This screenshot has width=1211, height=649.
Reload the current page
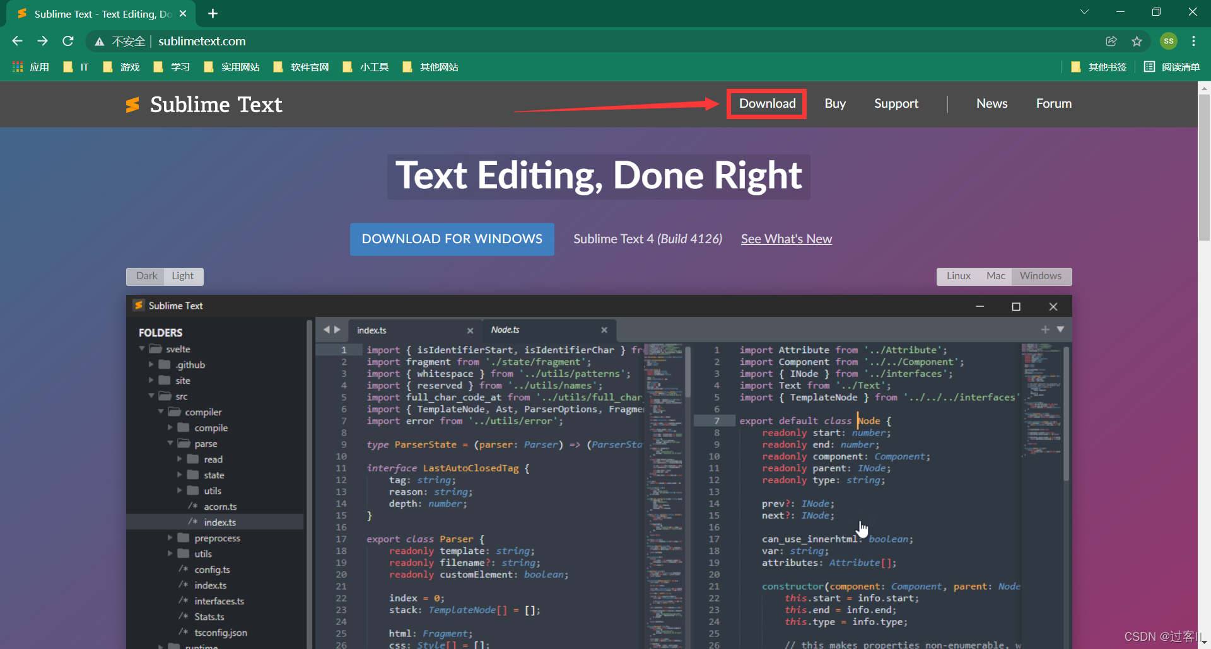click(68, 41)
